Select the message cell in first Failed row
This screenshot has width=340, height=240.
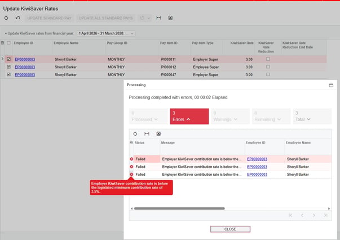(202, 159)
